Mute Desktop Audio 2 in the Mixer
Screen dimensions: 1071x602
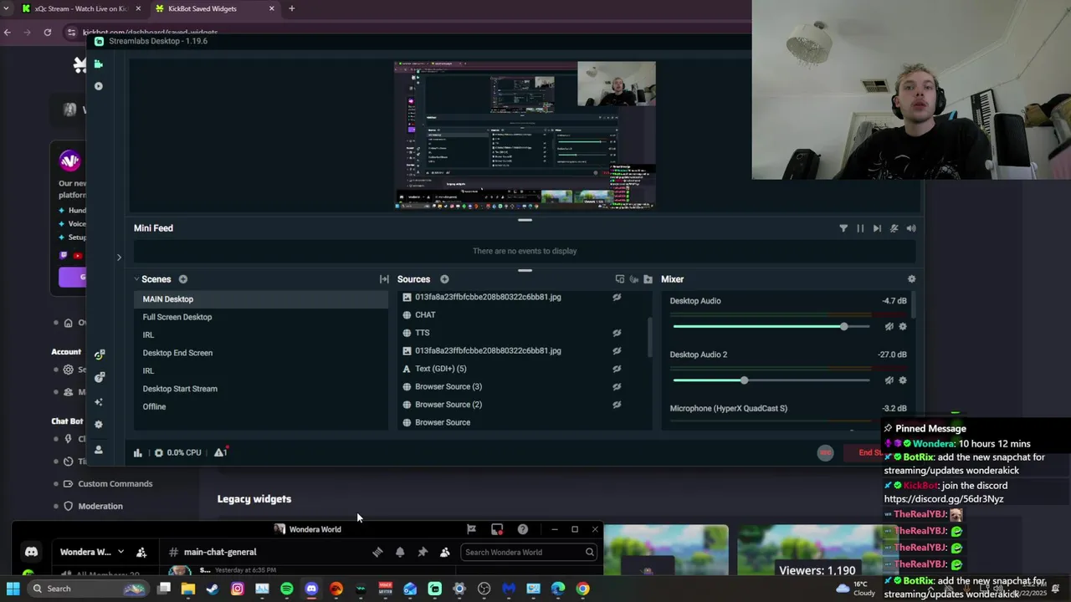coord(889,380)
